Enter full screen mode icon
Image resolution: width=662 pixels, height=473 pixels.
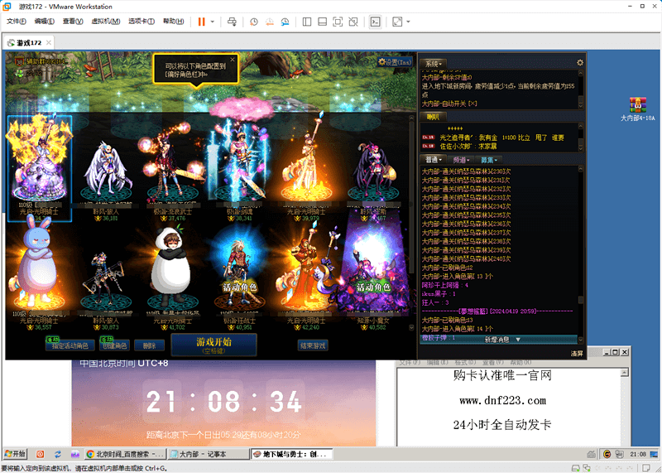point(338,22)
